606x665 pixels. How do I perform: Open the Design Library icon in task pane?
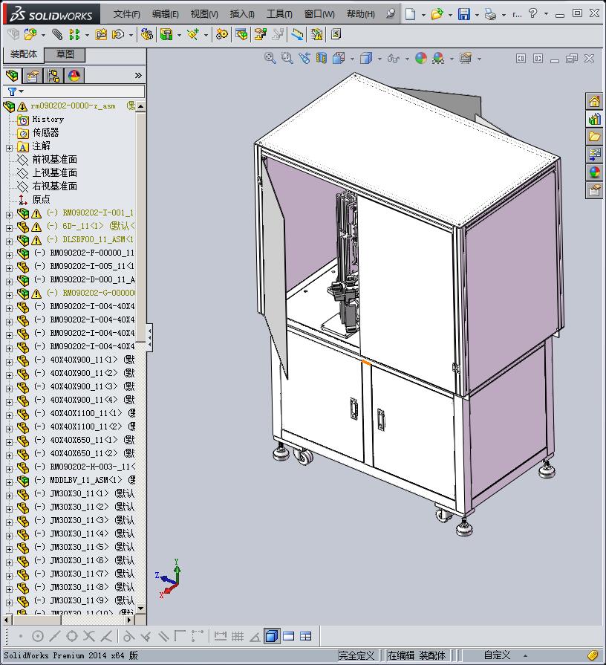click(594, 119)
